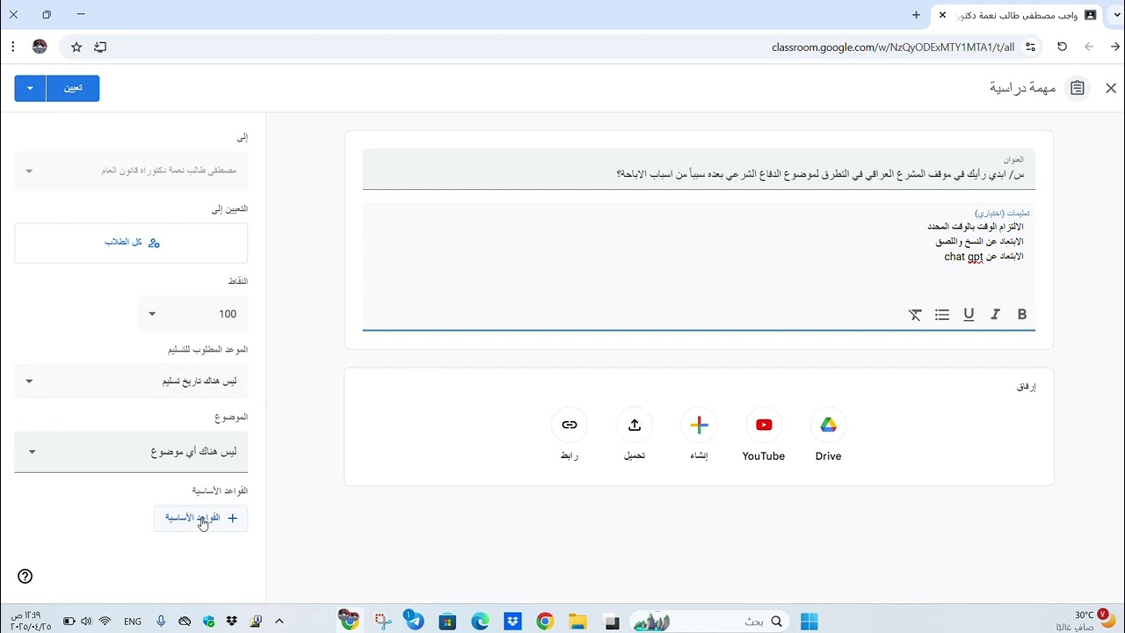1125x633 pixels.
Task: Open a new browser tab
Action: [916, 15]
